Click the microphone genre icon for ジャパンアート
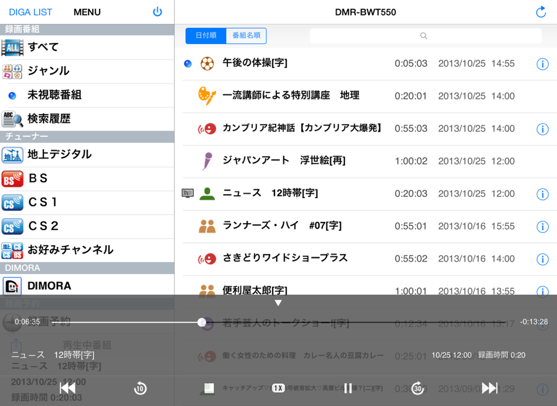 coord(207,161)
